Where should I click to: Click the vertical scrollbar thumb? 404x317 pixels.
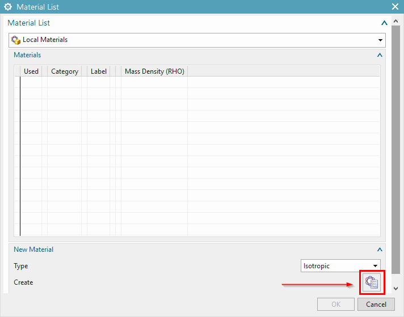395,153
